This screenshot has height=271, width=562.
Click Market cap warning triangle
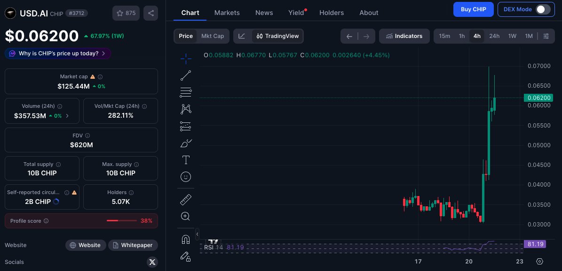[x=93, y=77]
